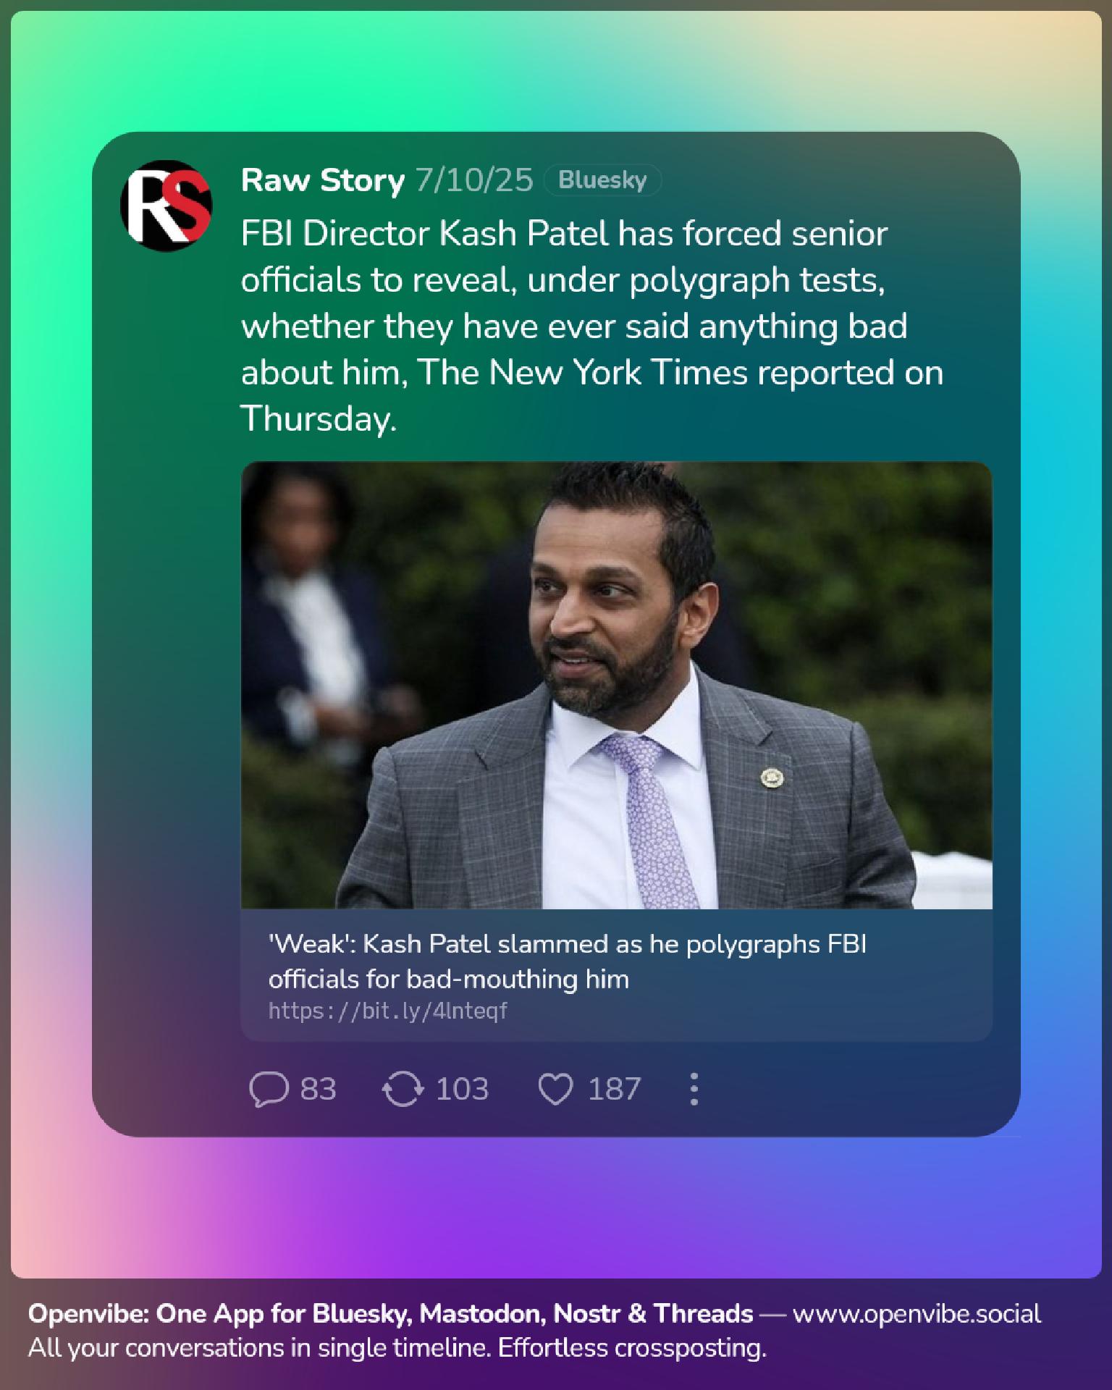This screenshot has width=1112, height=1390.
Task: Open the 7/10/25 post date
Action: click(474, 180)
